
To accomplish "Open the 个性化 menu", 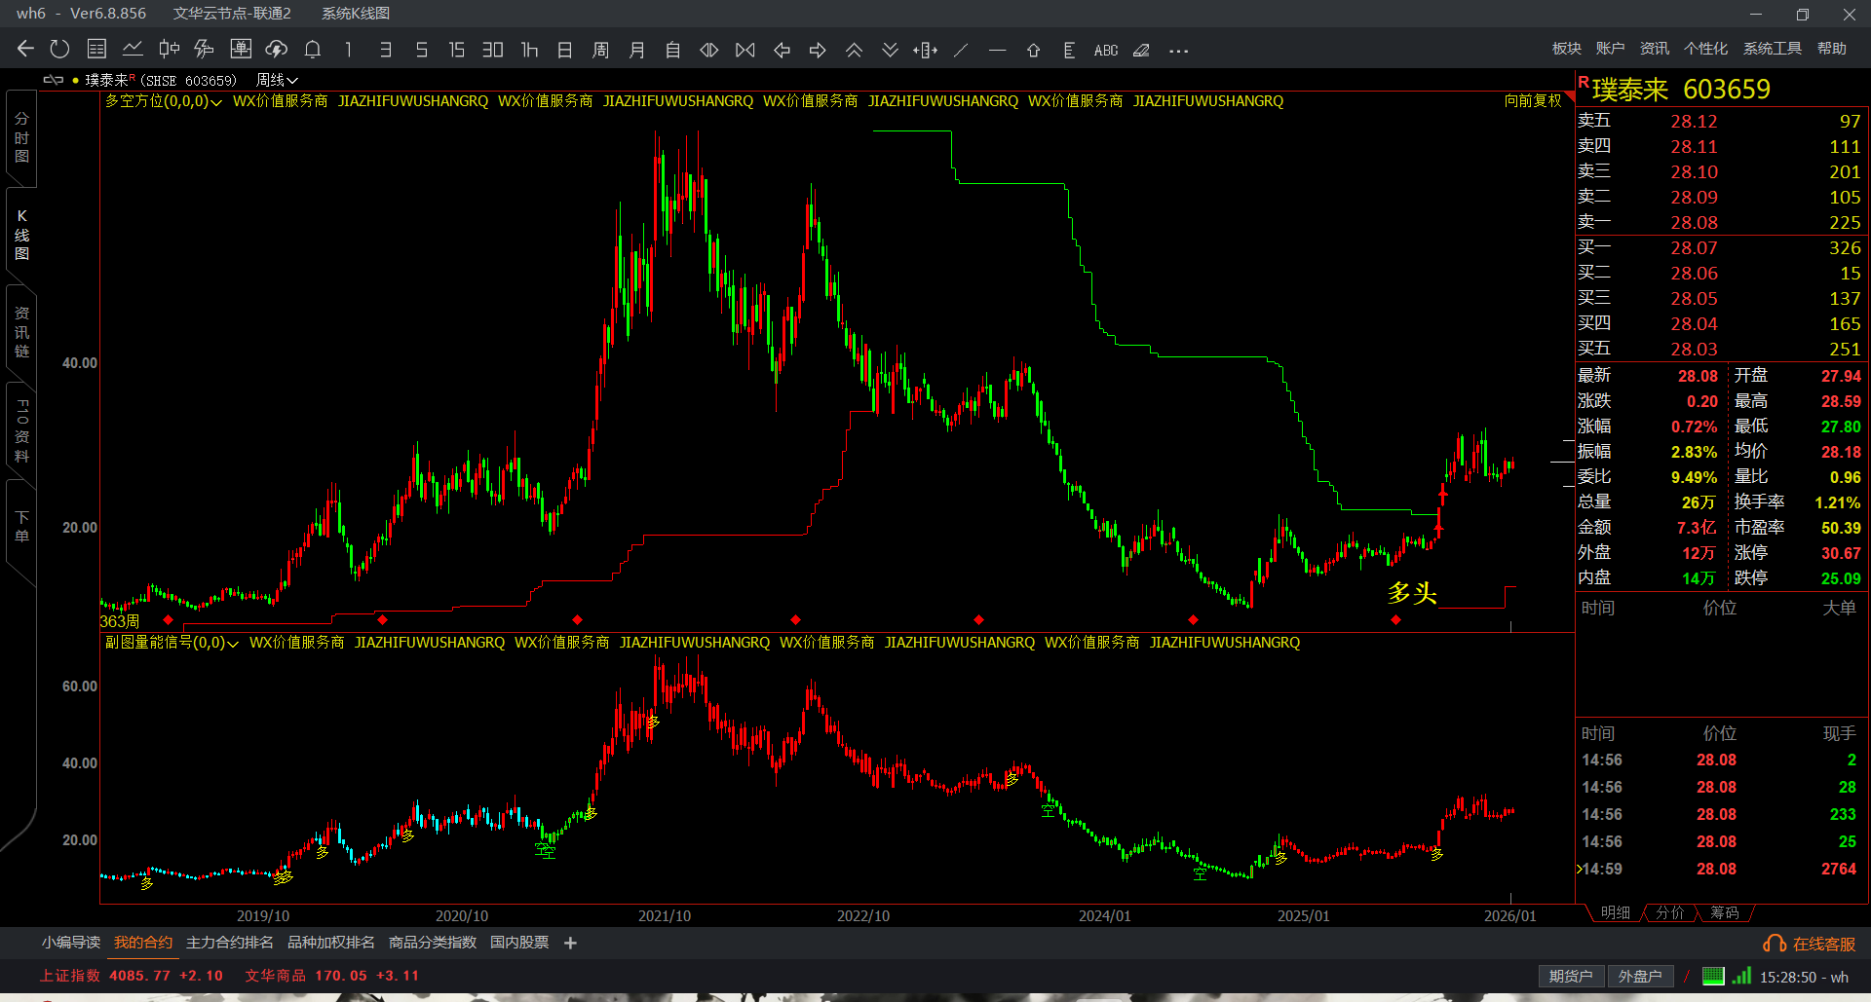I will [1706, 49].
